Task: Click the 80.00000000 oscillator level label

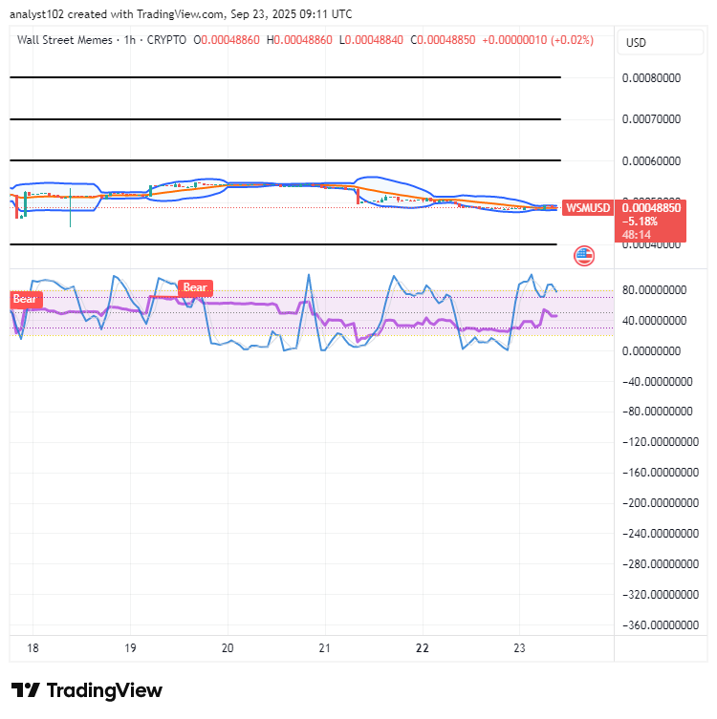Action: point(654,290)
